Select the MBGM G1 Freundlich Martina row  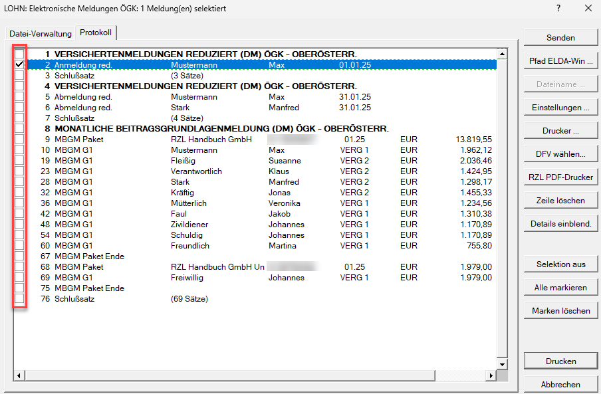(x=199, y=246)
